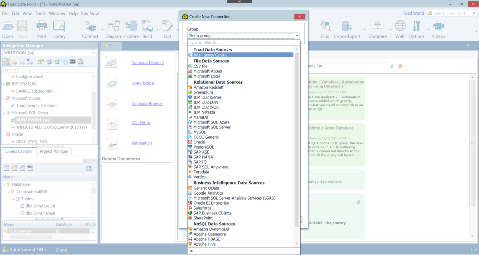Disconnect using the red X plug icon

(x=30, y=62)
